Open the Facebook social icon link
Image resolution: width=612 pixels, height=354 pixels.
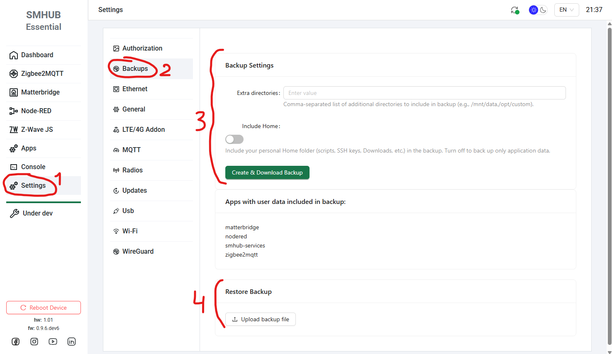click(15, 342)
